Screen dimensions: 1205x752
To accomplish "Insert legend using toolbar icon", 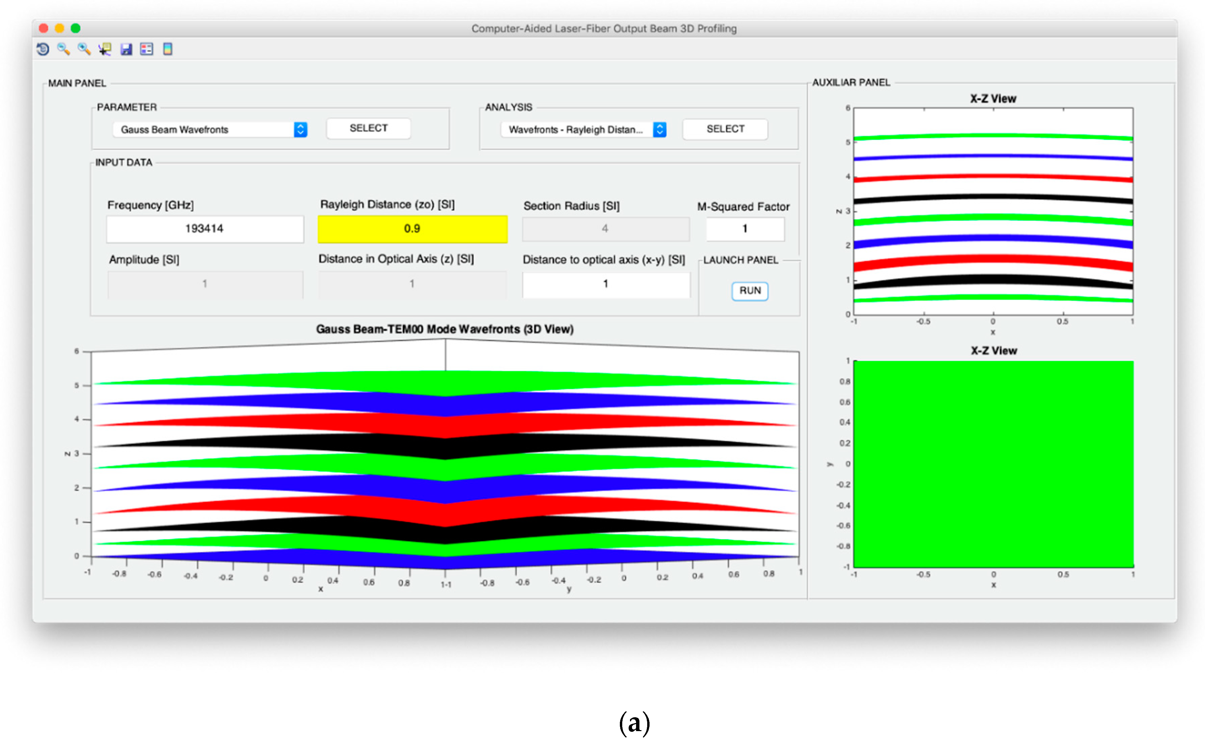I will [146, 49].
